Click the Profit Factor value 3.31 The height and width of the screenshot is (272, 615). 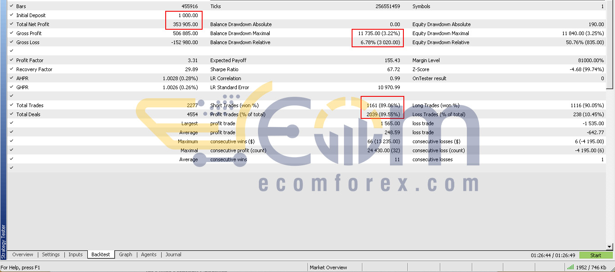(x=193, y=60)
